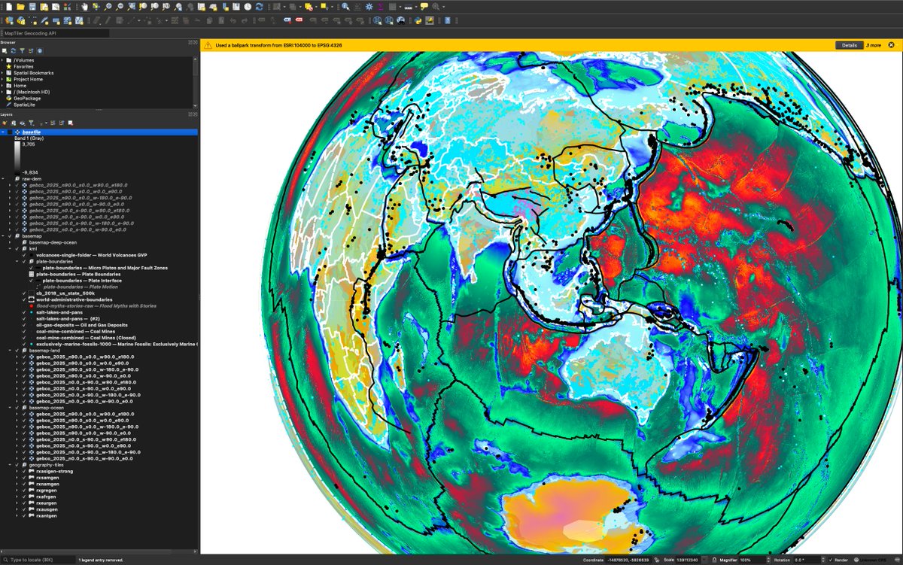Toggle plate-boundaries group checkbox
903x565 pixels.
click(24, 262)
